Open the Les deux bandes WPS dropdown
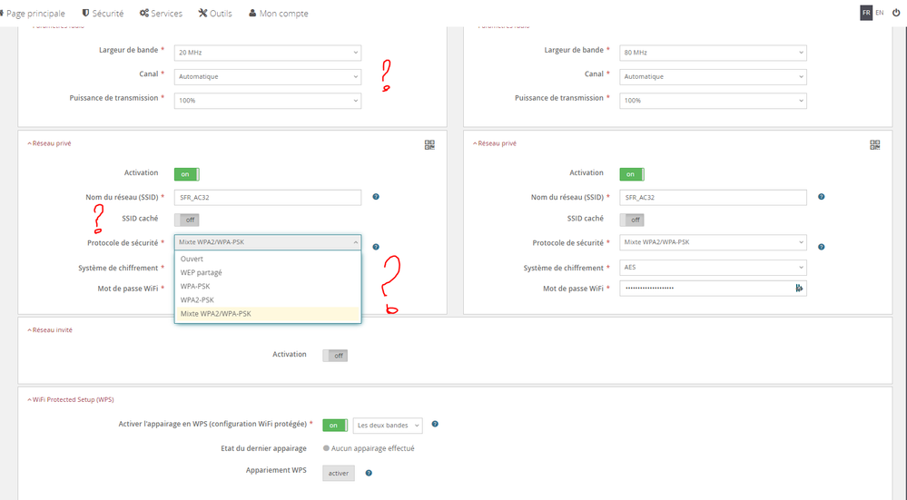The image size is (907, 500). pos(388,426)
